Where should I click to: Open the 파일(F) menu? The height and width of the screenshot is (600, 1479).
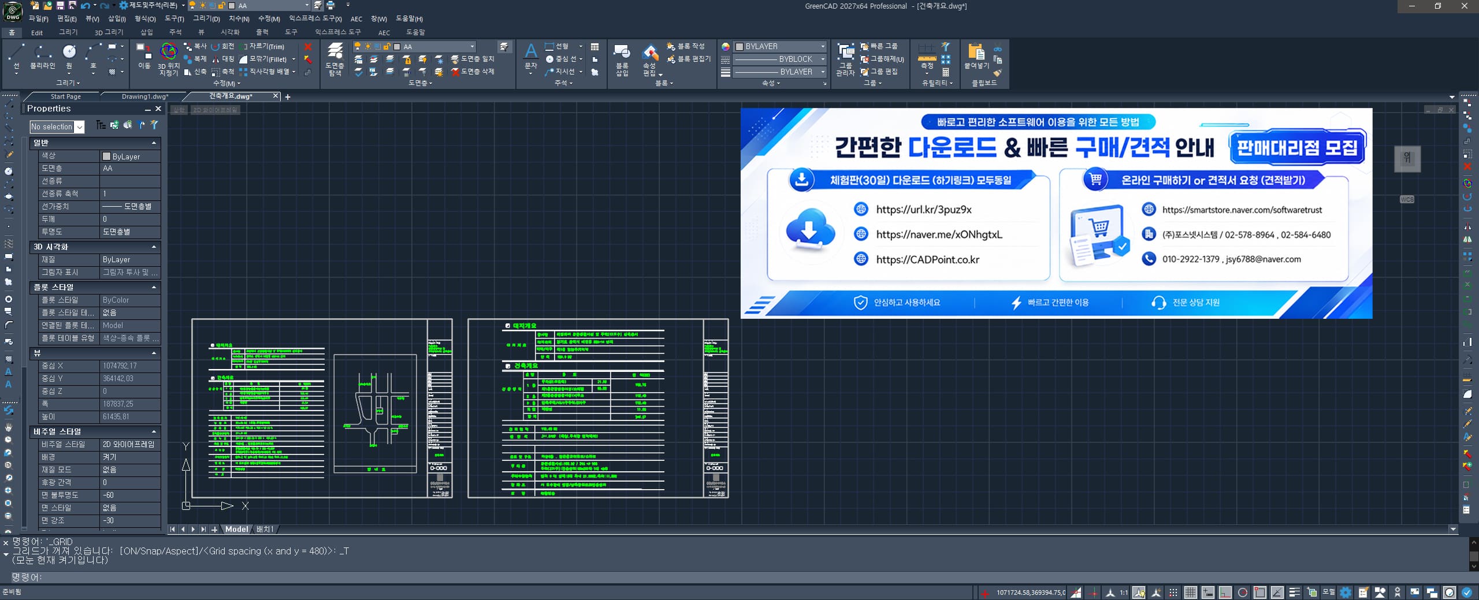coord(38,18)
